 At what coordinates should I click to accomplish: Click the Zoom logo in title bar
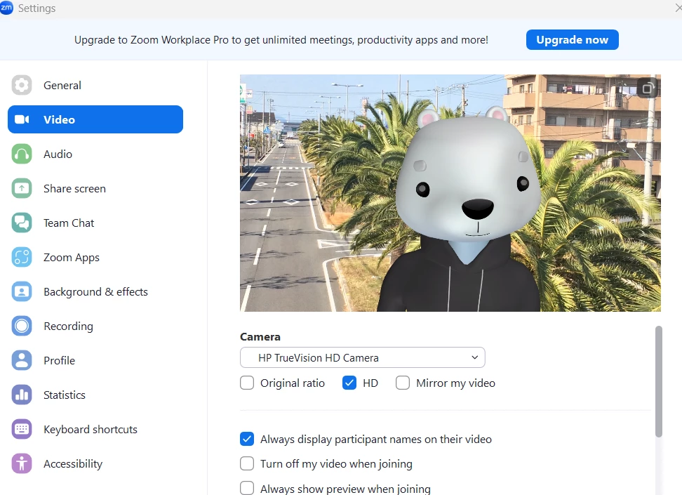pos(6,8)
